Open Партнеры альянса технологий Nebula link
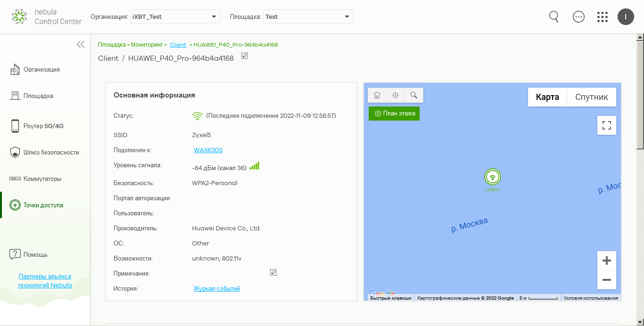This screenshot has height=326, width=644. click(45, 281)
